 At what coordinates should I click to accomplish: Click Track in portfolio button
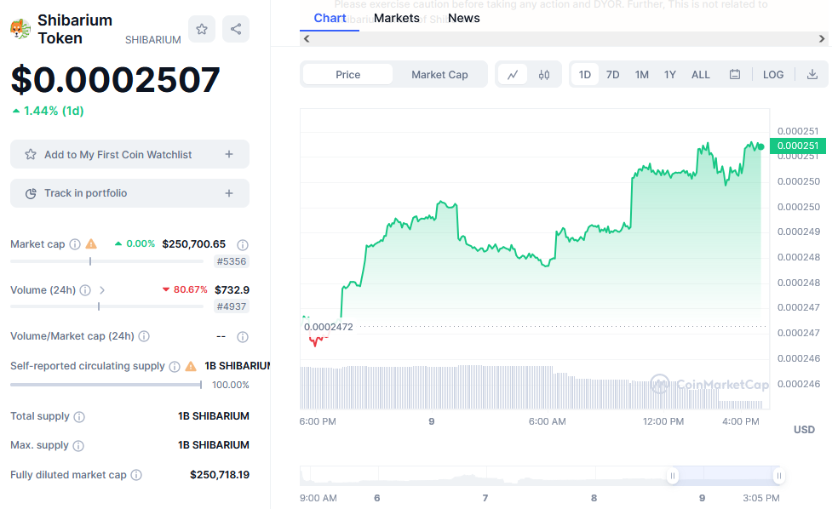[x=129, y=193]
